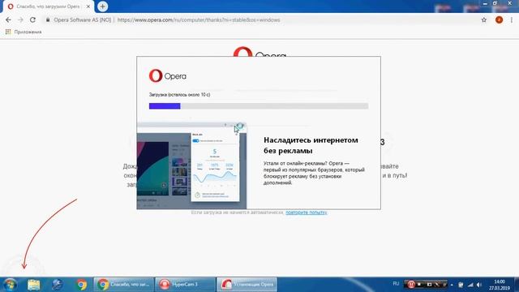The height and width of the screenshot is (292, 519).
Task: Open the network signal tray icon
Action: pyautogui.click(x=470, y=285)
